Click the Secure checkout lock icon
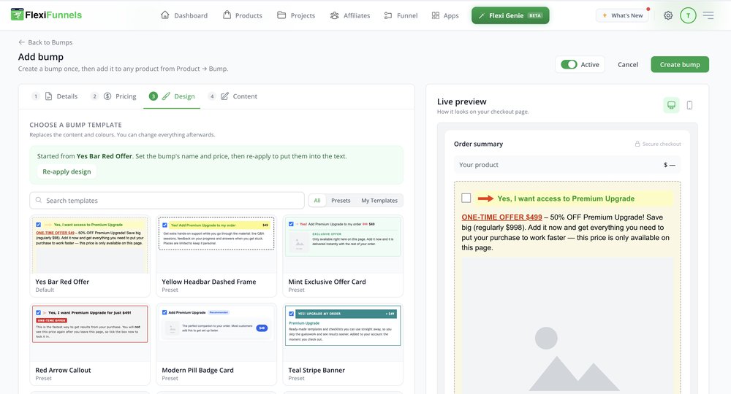Viewport: 731px width, 394px height. point(637,144)
